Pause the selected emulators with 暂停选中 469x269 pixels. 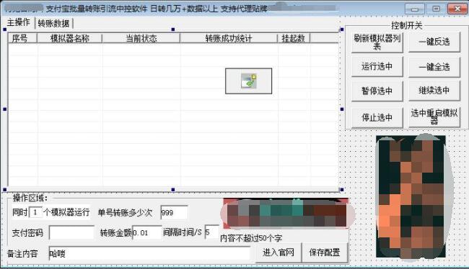[x=377, y=91]
